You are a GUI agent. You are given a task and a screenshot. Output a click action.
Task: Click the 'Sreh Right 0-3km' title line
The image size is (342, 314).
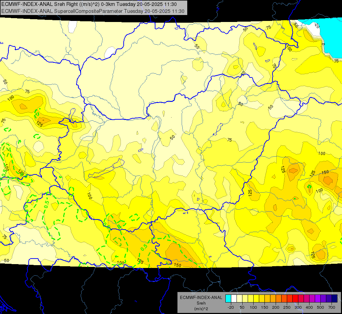(x=89, y=4)
